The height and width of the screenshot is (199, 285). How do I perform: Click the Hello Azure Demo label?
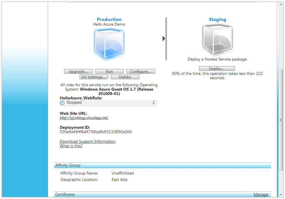[x=109, y=24]
